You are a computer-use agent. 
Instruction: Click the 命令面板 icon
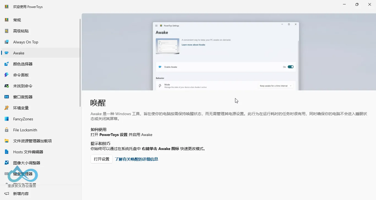pyautogui.click(x=7, y=75)
